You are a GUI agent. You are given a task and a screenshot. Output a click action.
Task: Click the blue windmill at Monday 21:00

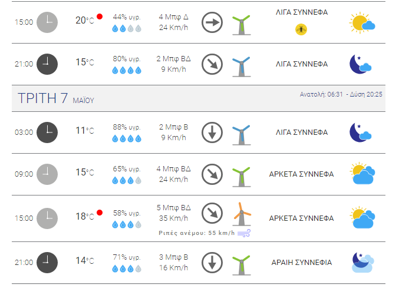tap(242, 67)
